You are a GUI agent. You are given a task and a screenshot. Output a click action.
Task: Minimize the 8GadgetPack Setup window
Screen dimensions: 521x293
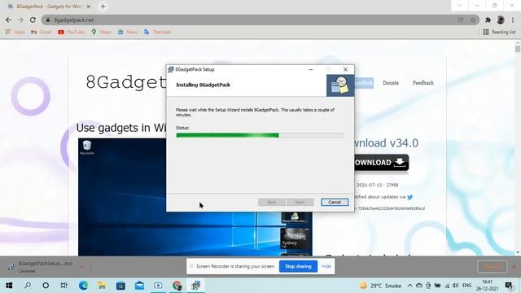coord(311,69)
